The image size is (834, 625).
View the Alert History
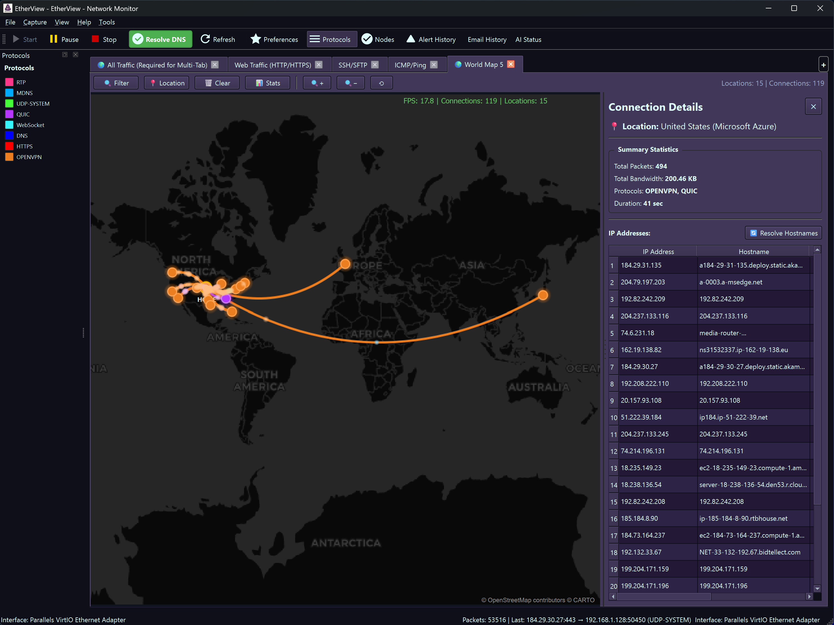coord(431,39)
